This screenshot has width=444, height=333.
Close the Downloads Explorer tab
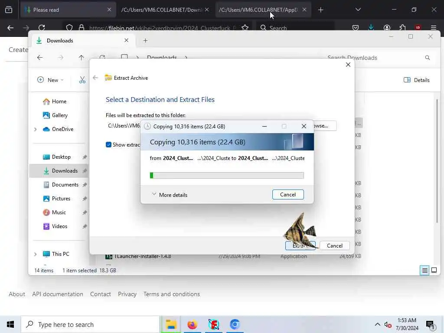(126, 40)
